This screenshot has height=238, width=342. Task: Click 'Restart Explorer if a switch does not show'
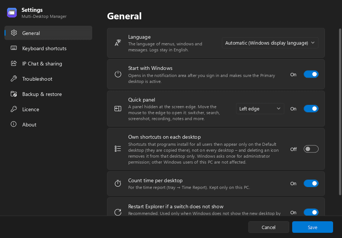tap(176, 207)
